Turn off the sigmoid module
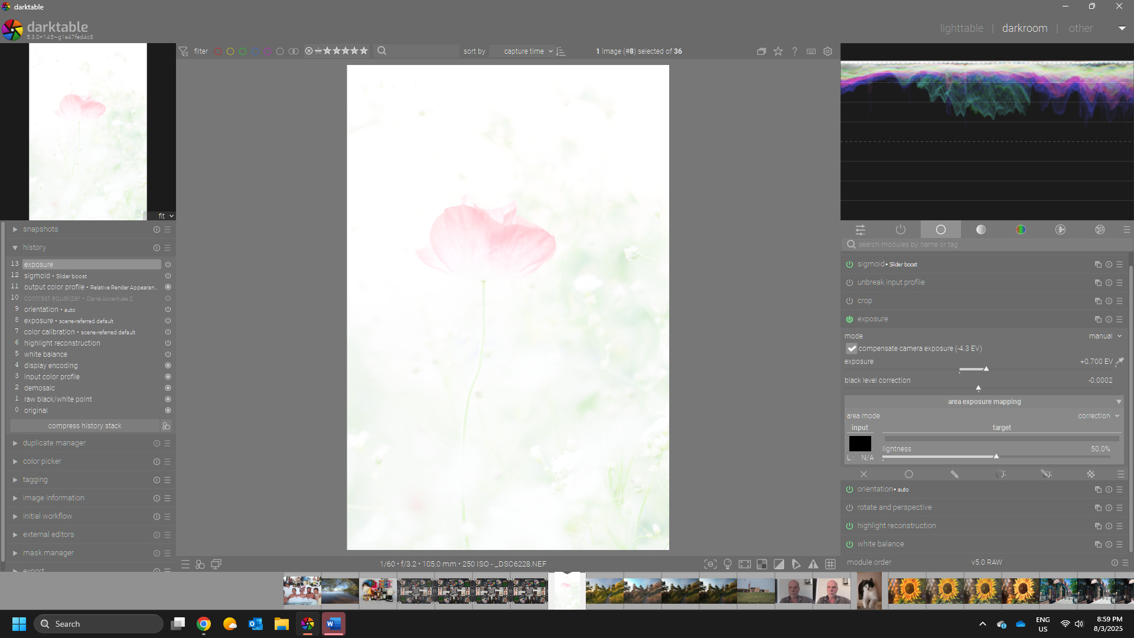 (x=849, y=265)
